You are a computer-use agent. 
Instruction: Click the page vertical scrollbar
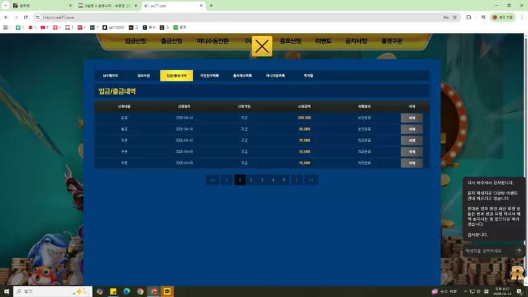(x=526, y=160)
